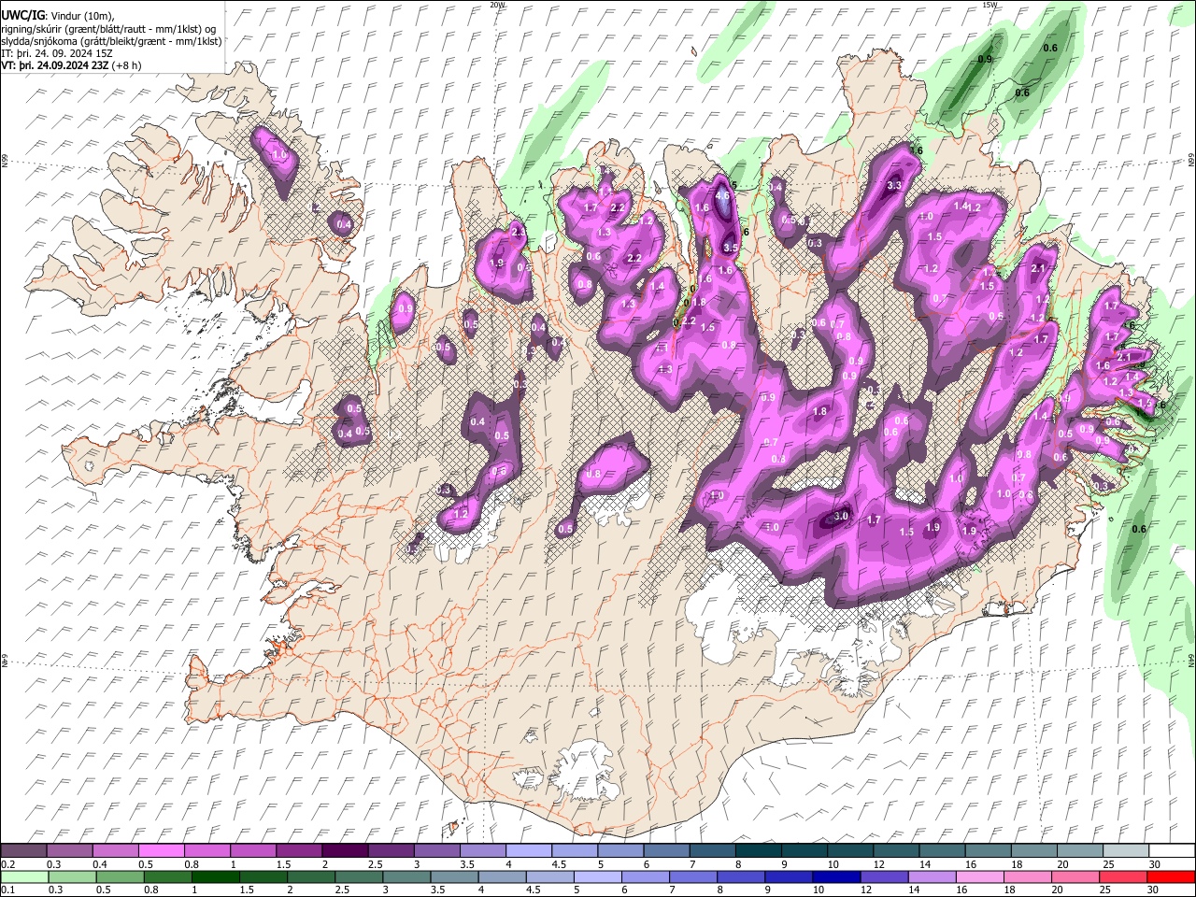1196x897 pixels.
Task: Click the 0.9 rain value in the green band
Action: pyautogui.click(x=985, y=59)
